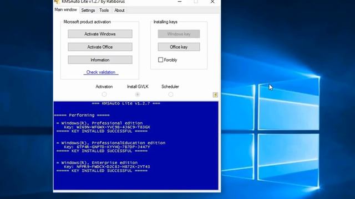Open the Tools tab

tap(104, 10)
